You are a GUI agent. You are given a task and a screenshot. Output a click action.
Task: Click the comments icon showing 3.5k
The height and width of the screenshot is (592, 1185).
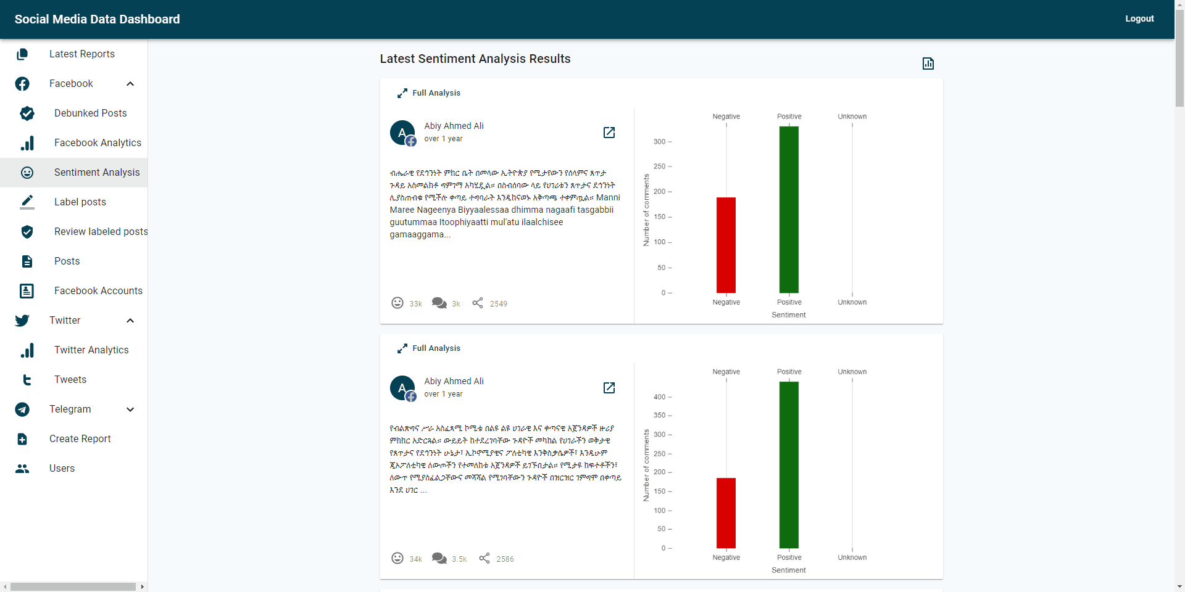(439, 558)
